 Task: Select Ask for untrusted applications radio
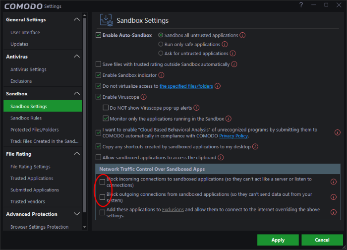(x=161, y=54)
